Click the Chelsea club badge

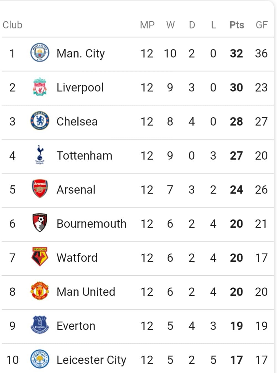40,121
